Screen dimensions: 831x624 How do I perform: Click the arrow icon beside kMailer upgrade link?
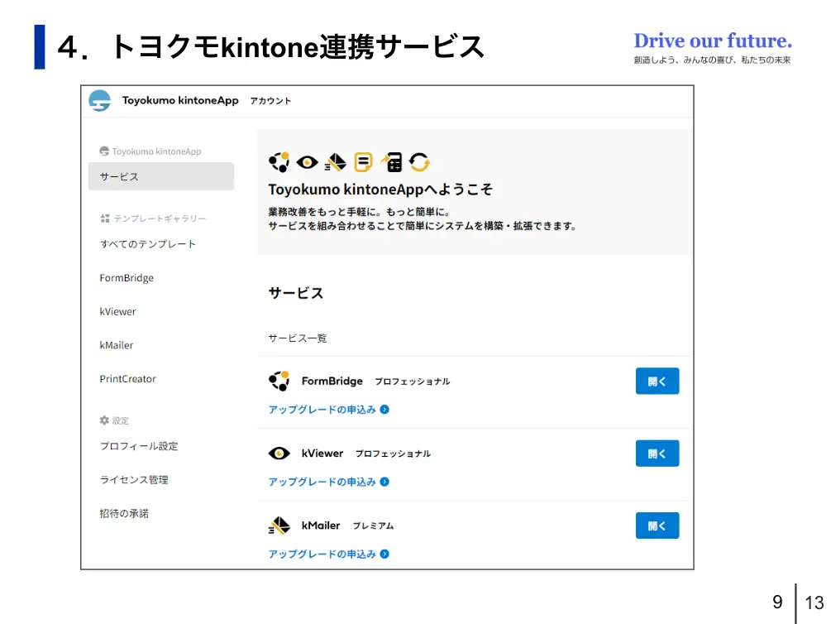384,554
